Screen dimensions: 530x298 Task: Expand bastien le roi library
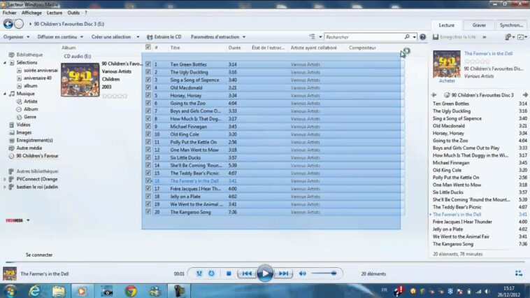[5, 187]
